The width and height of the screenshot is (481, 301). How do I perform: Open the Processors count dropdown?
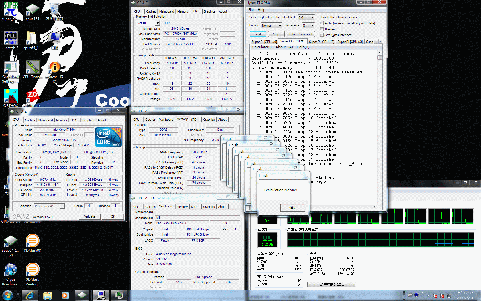point(308,26)
